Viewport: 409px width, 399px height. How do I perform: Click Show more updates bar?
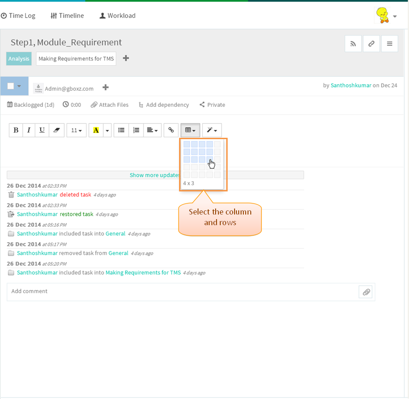(155, 175)
